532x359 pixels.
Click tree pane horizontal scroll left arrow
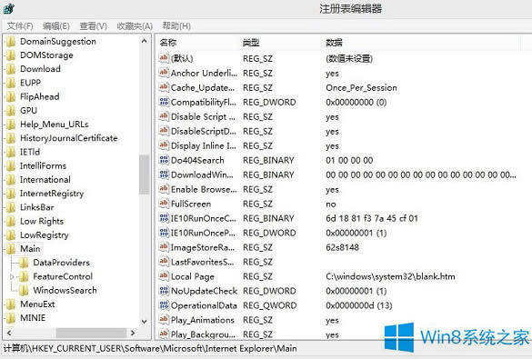pos(9,333)
